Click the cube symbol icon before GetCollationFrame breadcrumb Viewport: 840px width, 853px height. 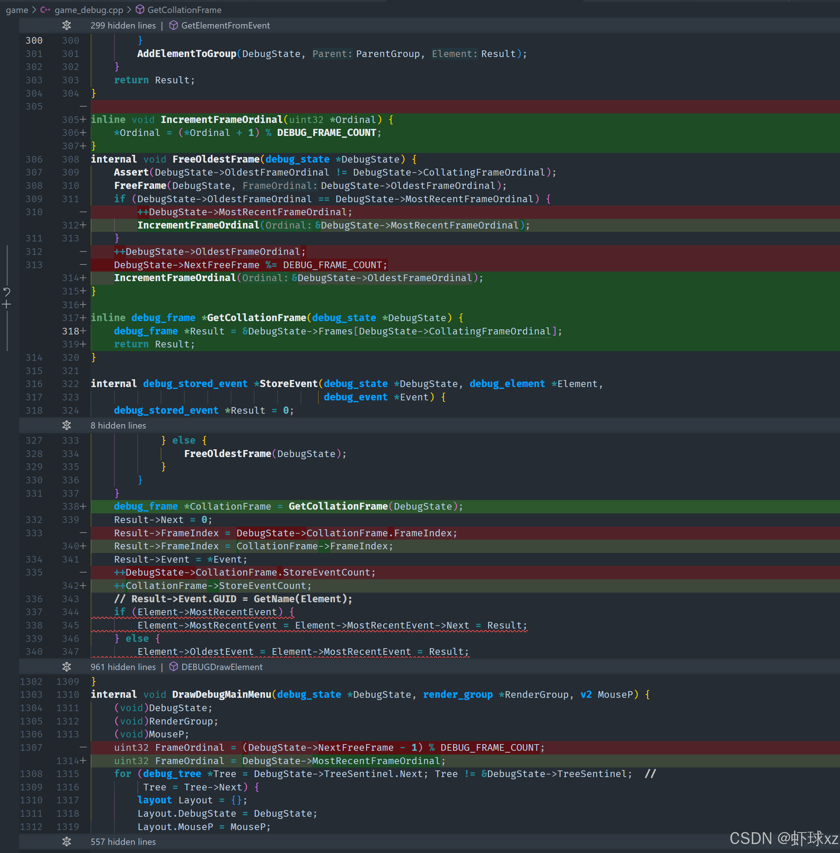(140, 10)
